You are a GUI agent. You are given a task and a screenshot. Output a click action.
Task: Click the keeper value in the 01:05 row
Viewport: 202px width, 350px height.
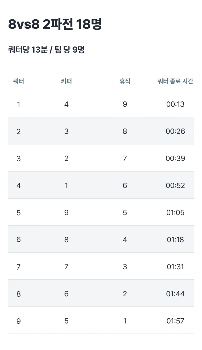(66, 212)
